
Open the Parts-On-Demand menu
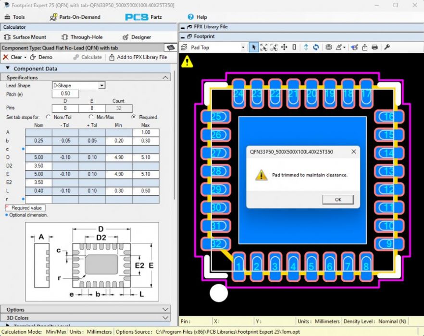pyautogui.click(x=75, y=17)
